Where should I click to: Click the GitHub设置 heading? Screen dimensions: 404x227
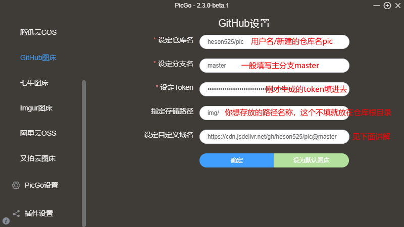click(244, 23)
